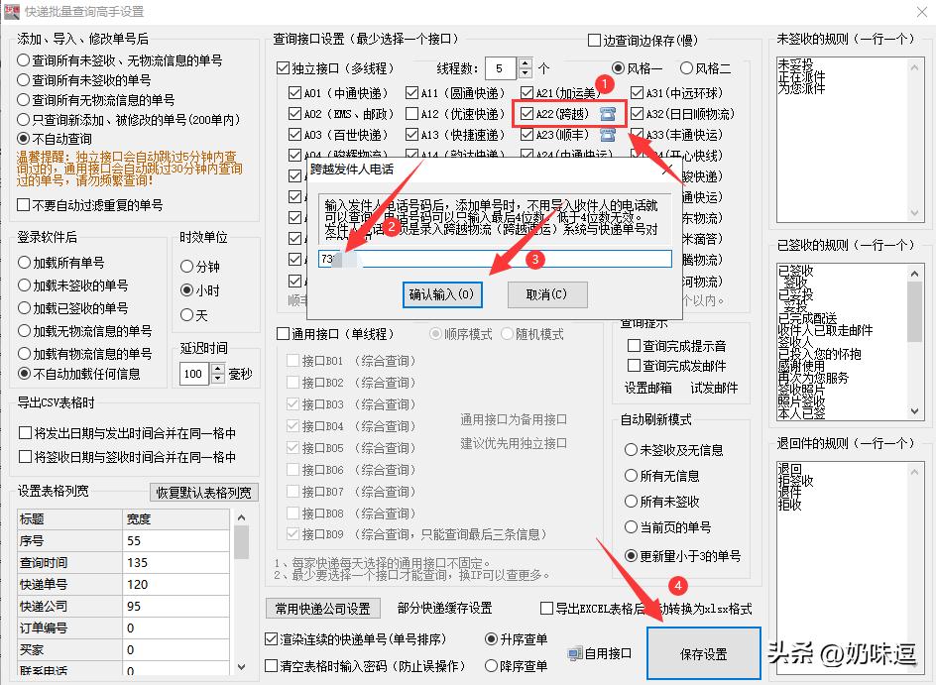Click the computer icon next to 自用接口
The width and height of the screenshot is (936, 685).
(575, 653)
